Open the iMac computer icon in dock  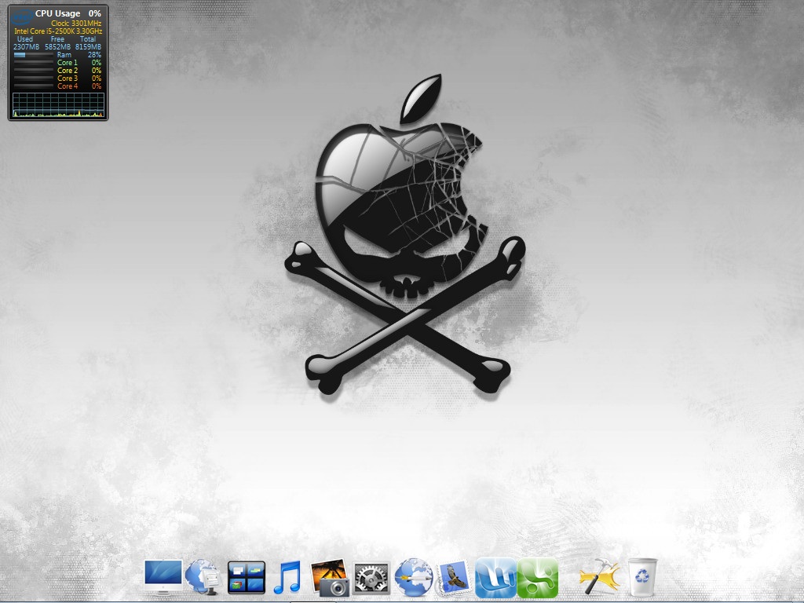[163, 576]
